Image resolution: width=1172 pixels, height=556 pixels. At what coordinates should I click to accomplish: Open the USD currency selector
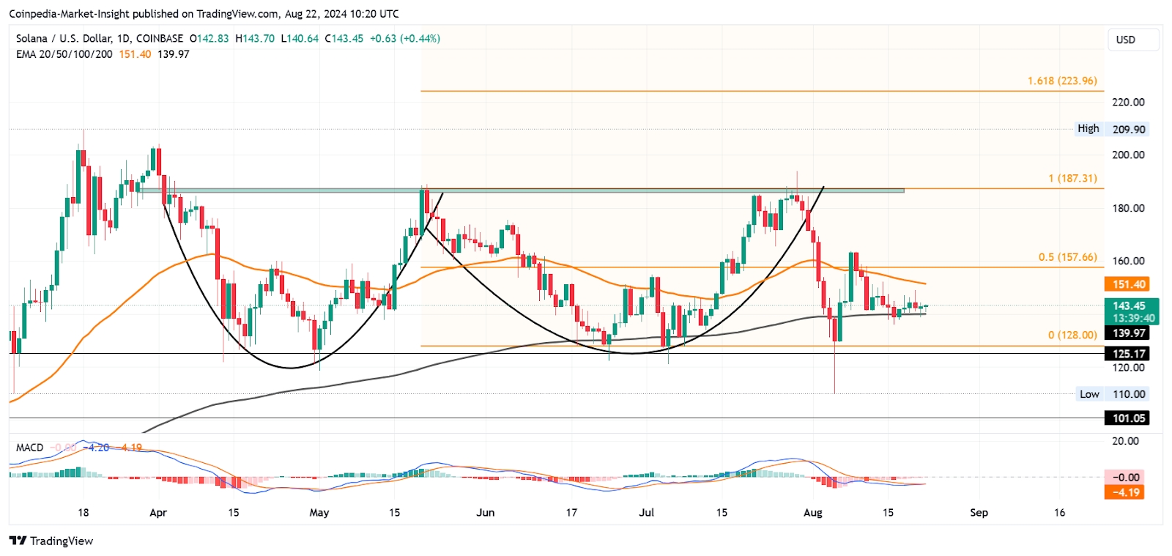pos(1126,40)
